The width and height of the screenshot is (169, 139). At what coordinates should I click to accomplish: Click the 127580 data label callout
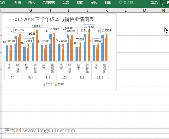(88, 27)
